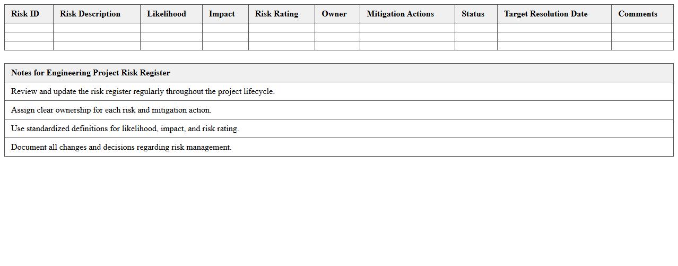Select the Risk Description column header
Image resolution: width=678 pixels, height=266 pixels.
tap(90, 14)
